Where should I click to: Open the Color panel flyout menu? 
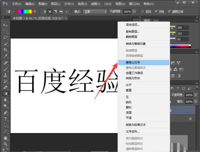(x=196, y=21)
